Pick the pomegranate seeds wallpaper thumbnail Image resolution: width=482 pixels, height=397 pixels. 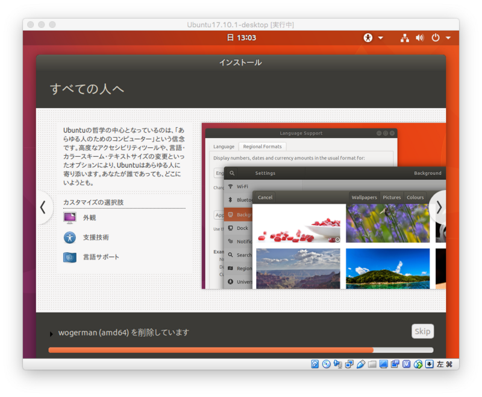pyautogui.click(x=298, y=224)
